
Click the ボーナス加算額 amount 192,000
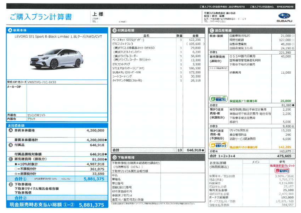point(288,197)
